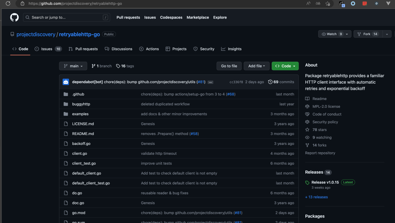The image size is (395, 223).
Task: Open the translate icon in address bar
Action: 318,4
